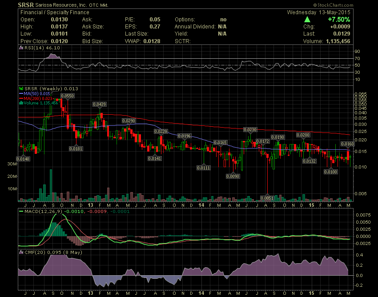378x297 pixels.
Task: Click the 0.0132 price low label
Action: [x=310, y=161]
